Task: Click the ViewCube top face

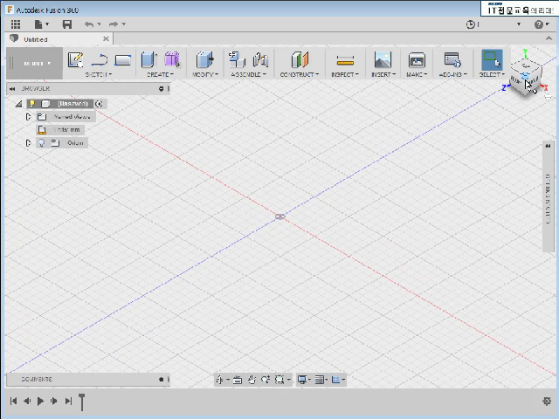Action: tap(526, 66)
